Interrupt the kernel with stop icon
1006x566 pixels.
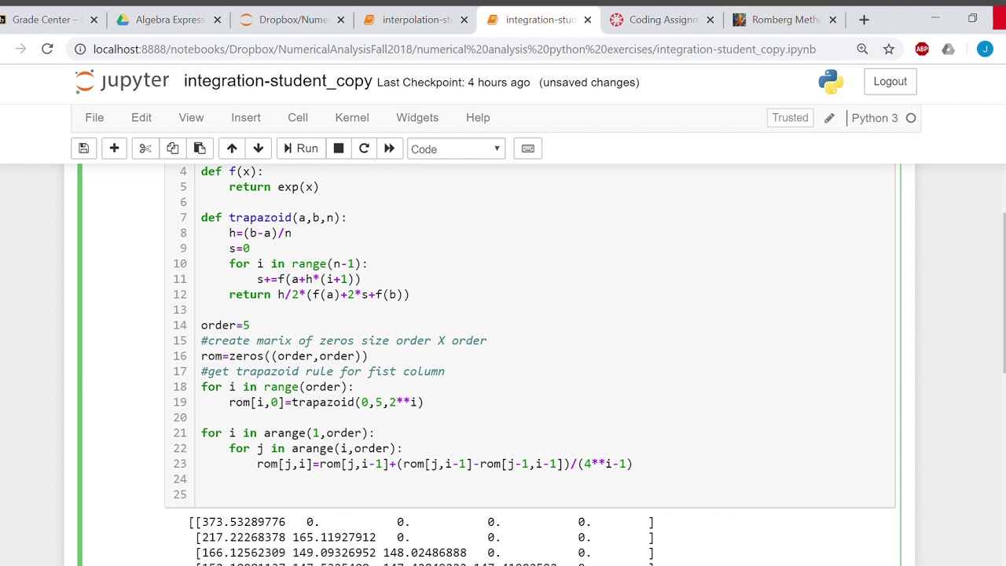(x=339, y=149)
